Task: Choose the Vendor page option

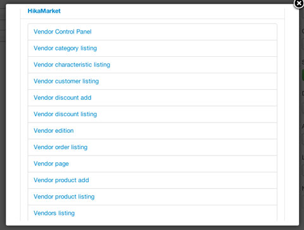Action: [51, 164]
